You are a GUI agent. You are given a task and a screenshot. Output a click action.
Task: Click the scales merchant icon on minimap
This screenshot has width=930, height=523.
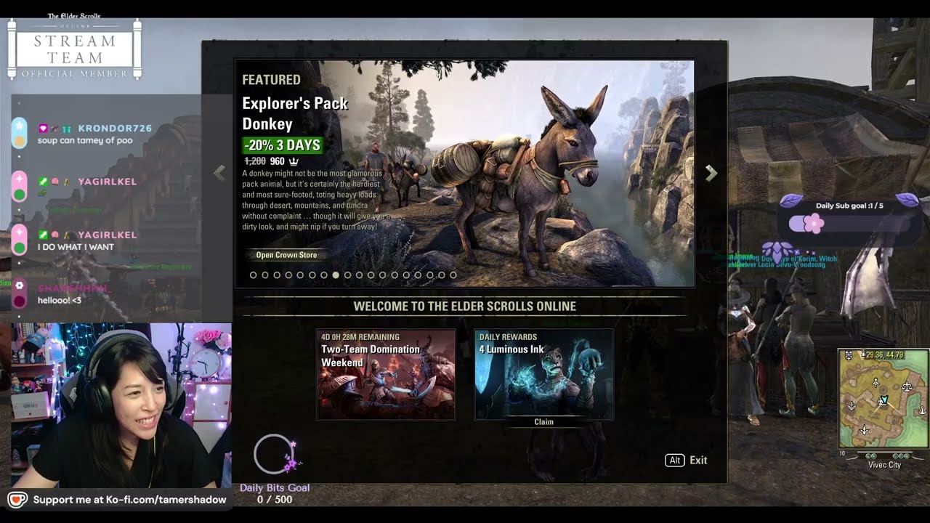(x=907, y=387)
